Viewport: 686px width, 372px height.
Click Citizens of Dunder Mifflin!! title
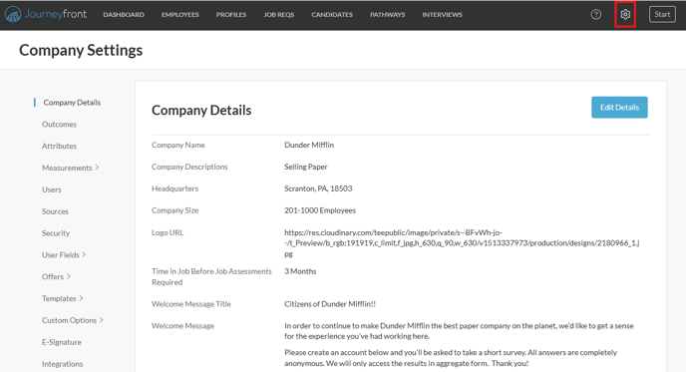(x=330, y=304)
